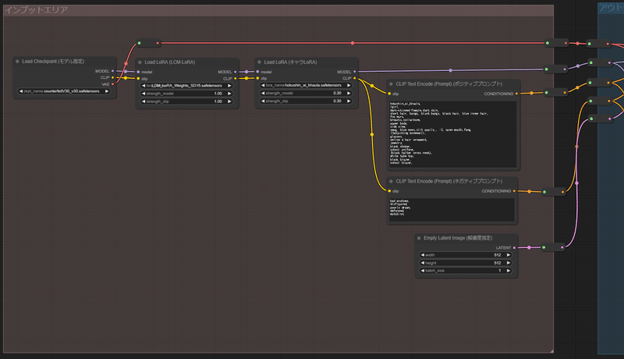
Task: Click the clip input slot of キャラLoRA node
Action: click(257, 78)
